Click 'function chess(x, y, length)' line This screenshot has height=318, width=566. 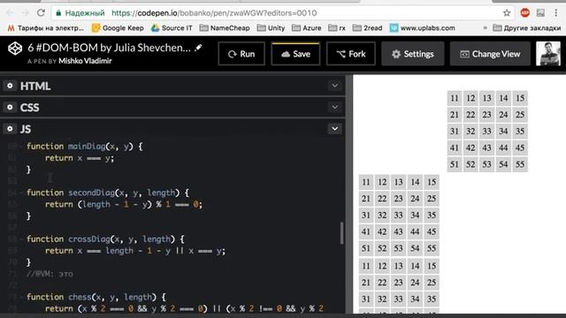(96, 297)
